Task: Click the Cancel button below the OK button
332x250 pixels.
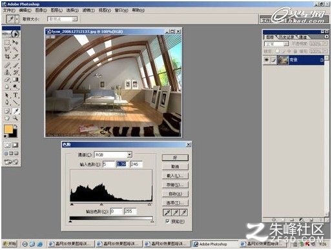Action: click(175, 167)
